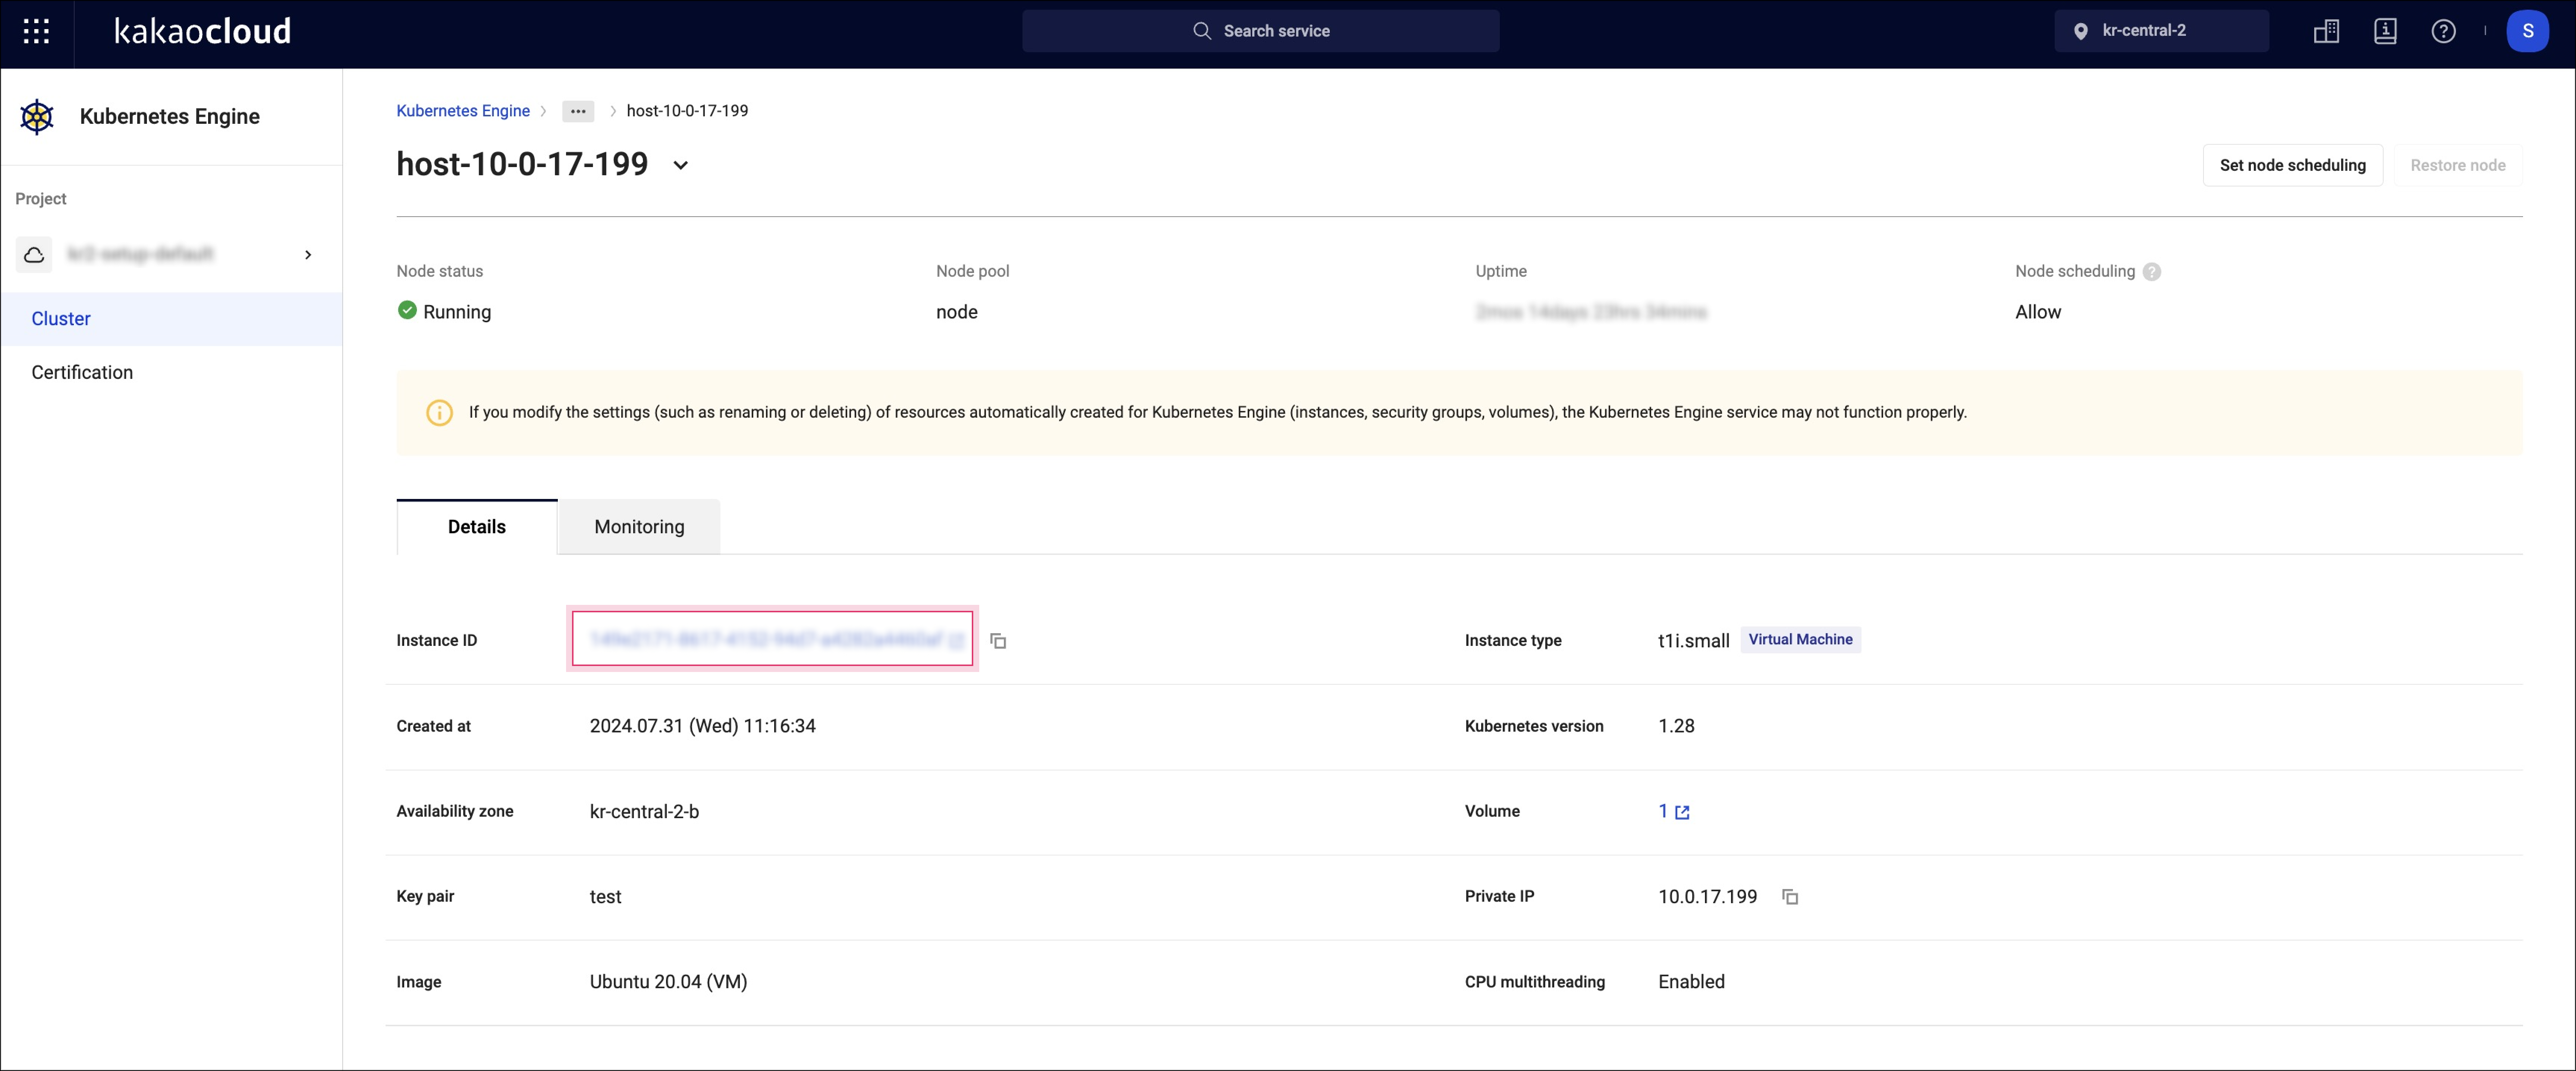Click host-10-0-17-199 breadcrumb text
2576x1071 pixels.
(687, 111)
